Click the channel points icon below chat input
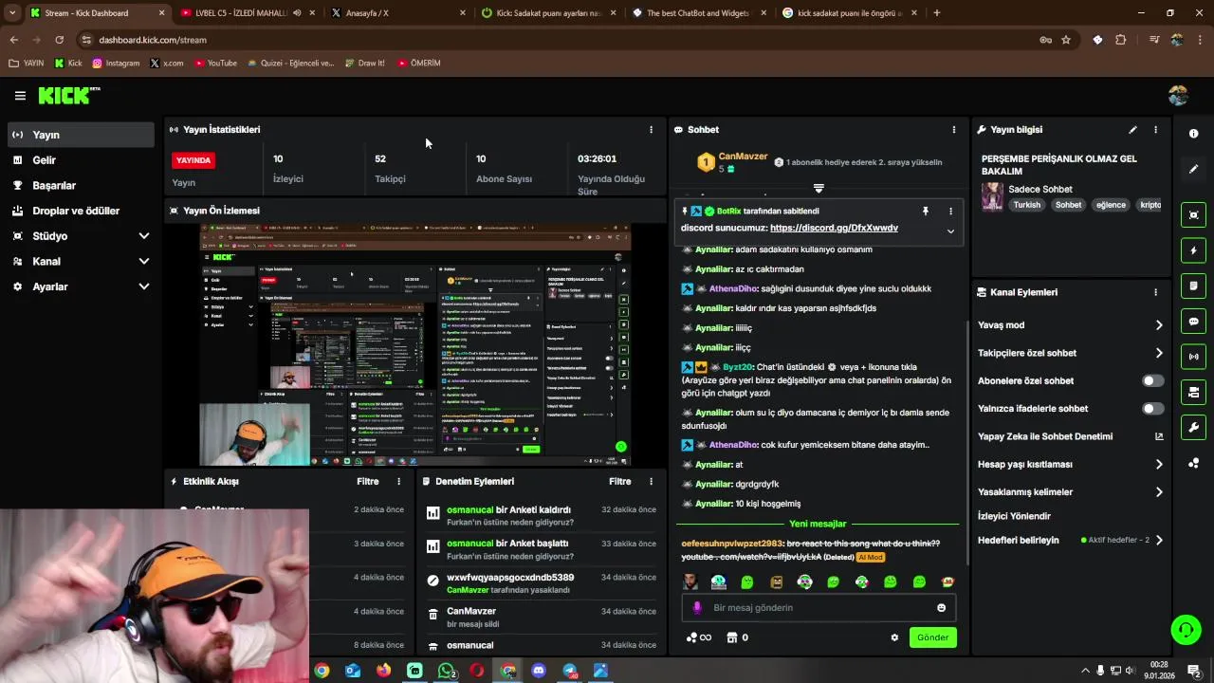1214x683 pixels. 698,637
